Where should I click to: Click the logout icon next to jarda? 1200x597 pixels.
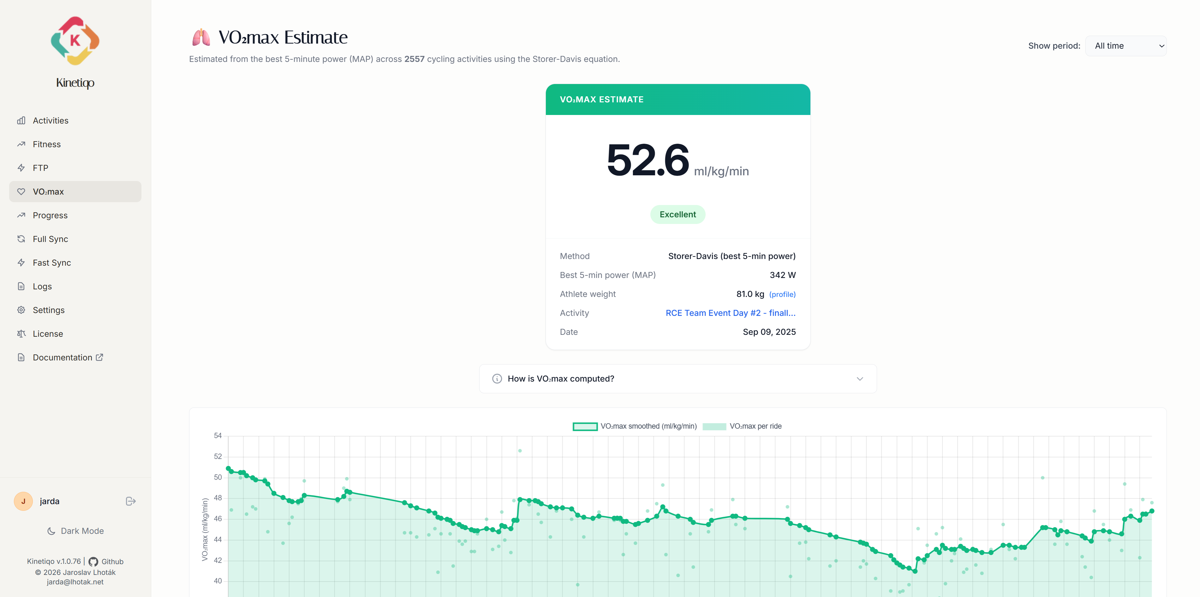point(131,502)
